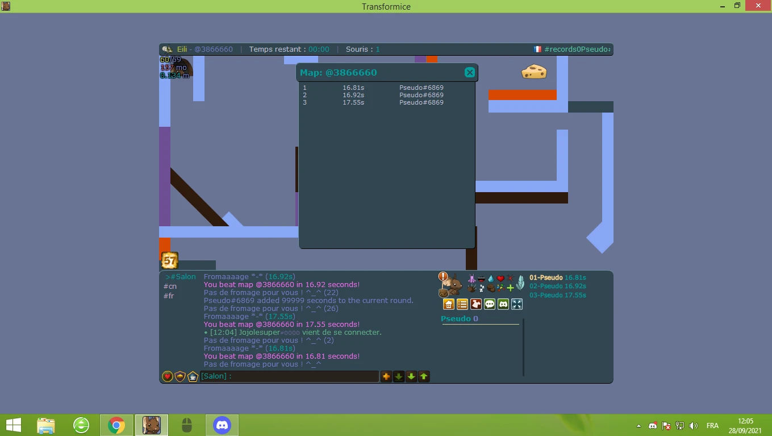Move chat down with green down arrow
The image size is (772, 436).
(411, 376)
